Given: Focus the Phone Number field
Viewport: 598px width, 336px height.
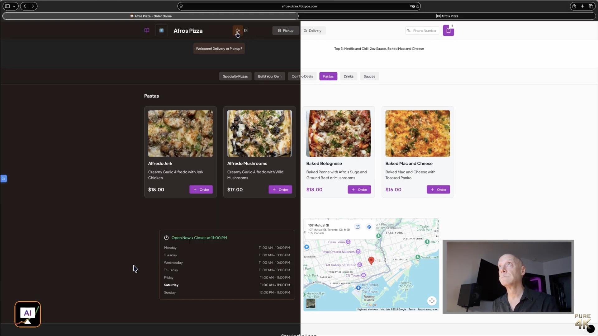Looking at the screenshot, I should pyautogui.click(x=422, y=30).
